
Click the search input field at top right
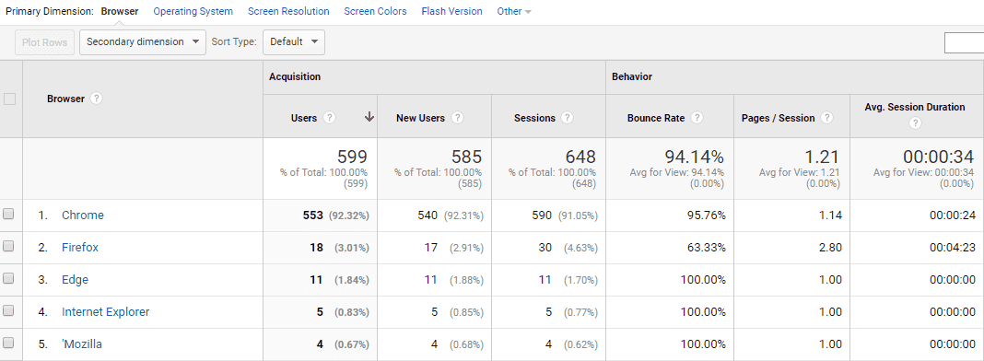[964, 42]
